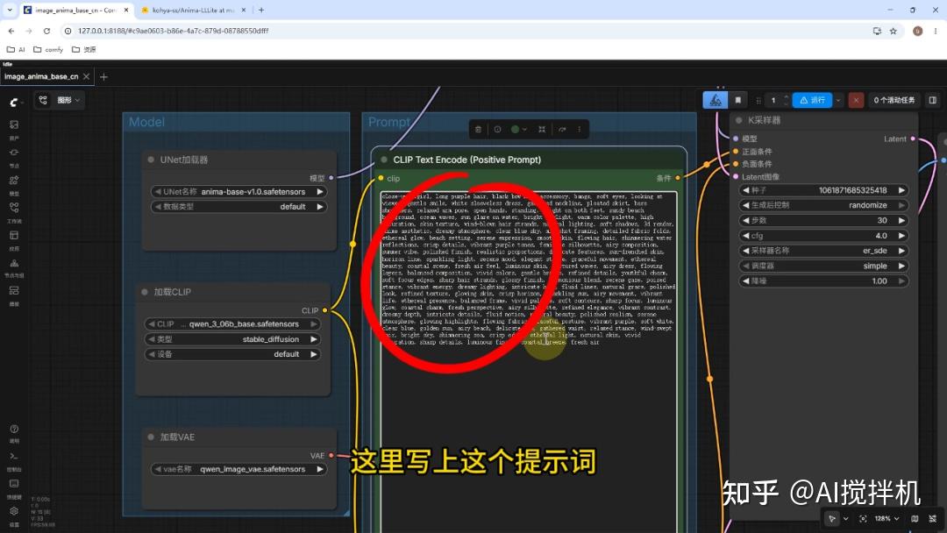This screenshot has height=533, width=947.
Task: Click the 降噪 1.00 value field
Action: 823,281
